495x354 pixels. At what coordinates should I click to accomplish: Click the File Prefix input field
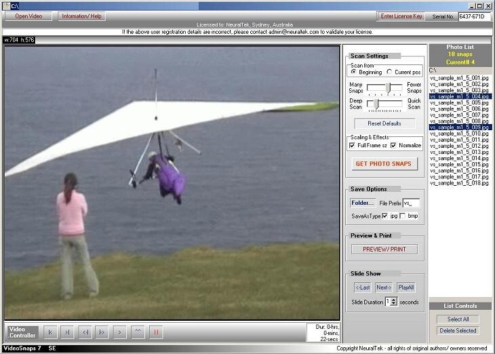(x=412, y=203)
